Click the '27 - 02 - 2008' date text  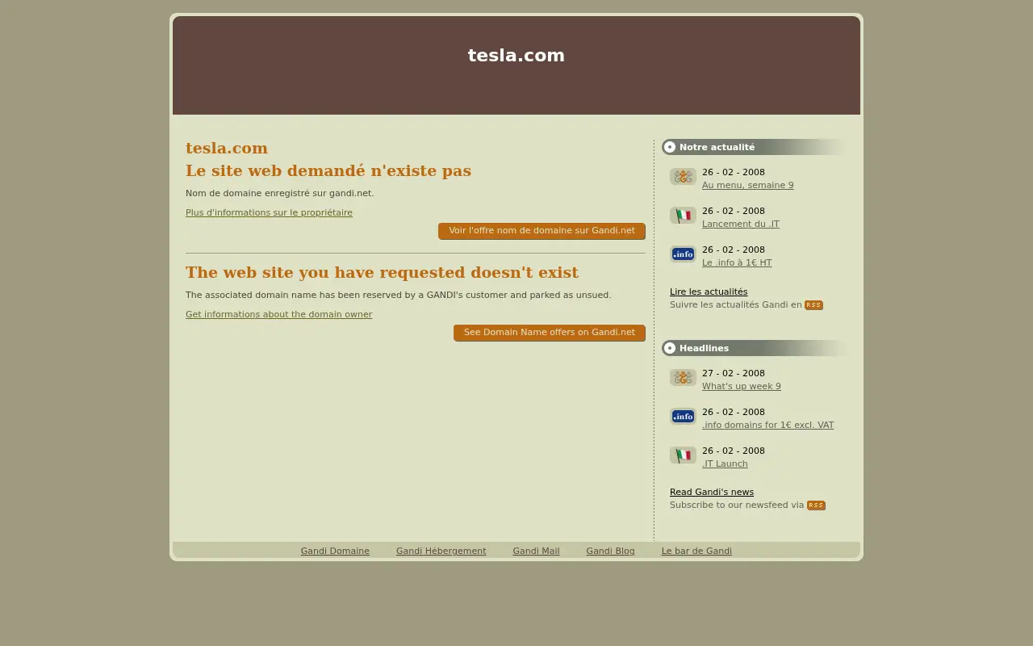(x=734, y=374)
